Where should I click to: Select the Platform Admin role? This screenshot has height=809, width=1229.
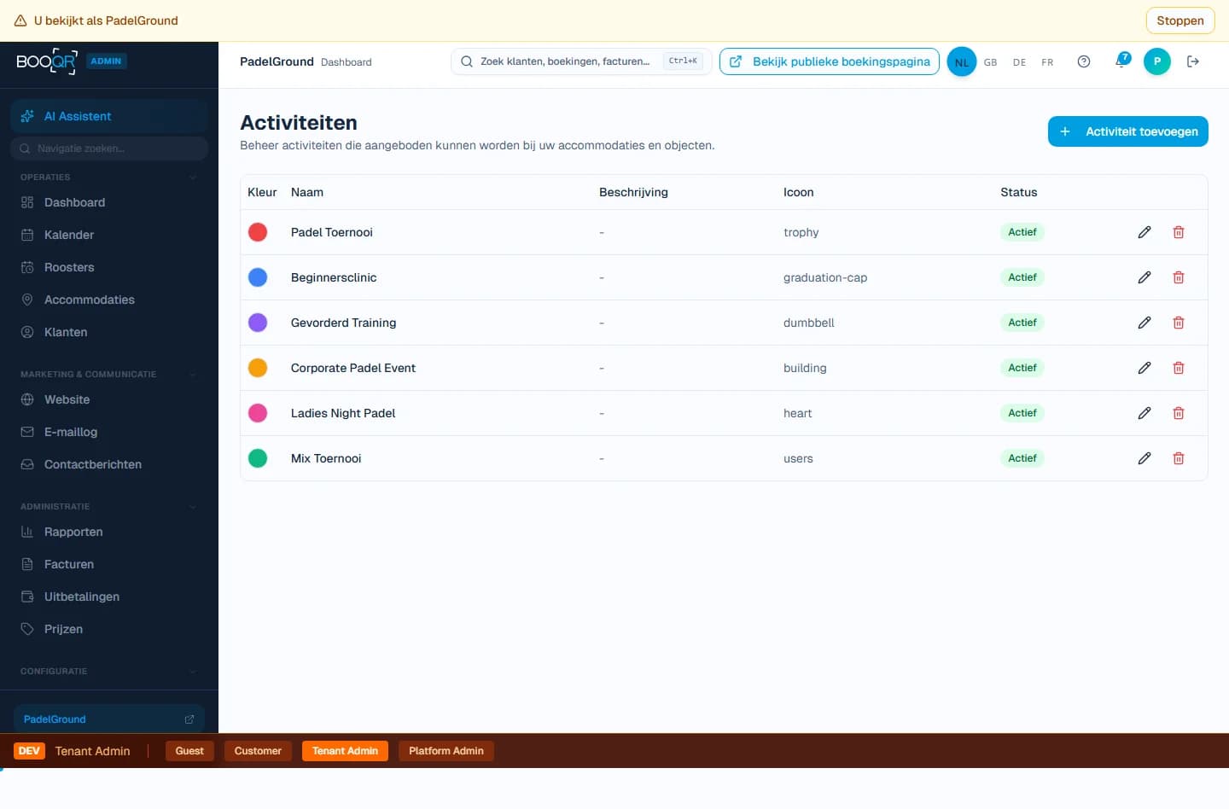coord(446,751)
